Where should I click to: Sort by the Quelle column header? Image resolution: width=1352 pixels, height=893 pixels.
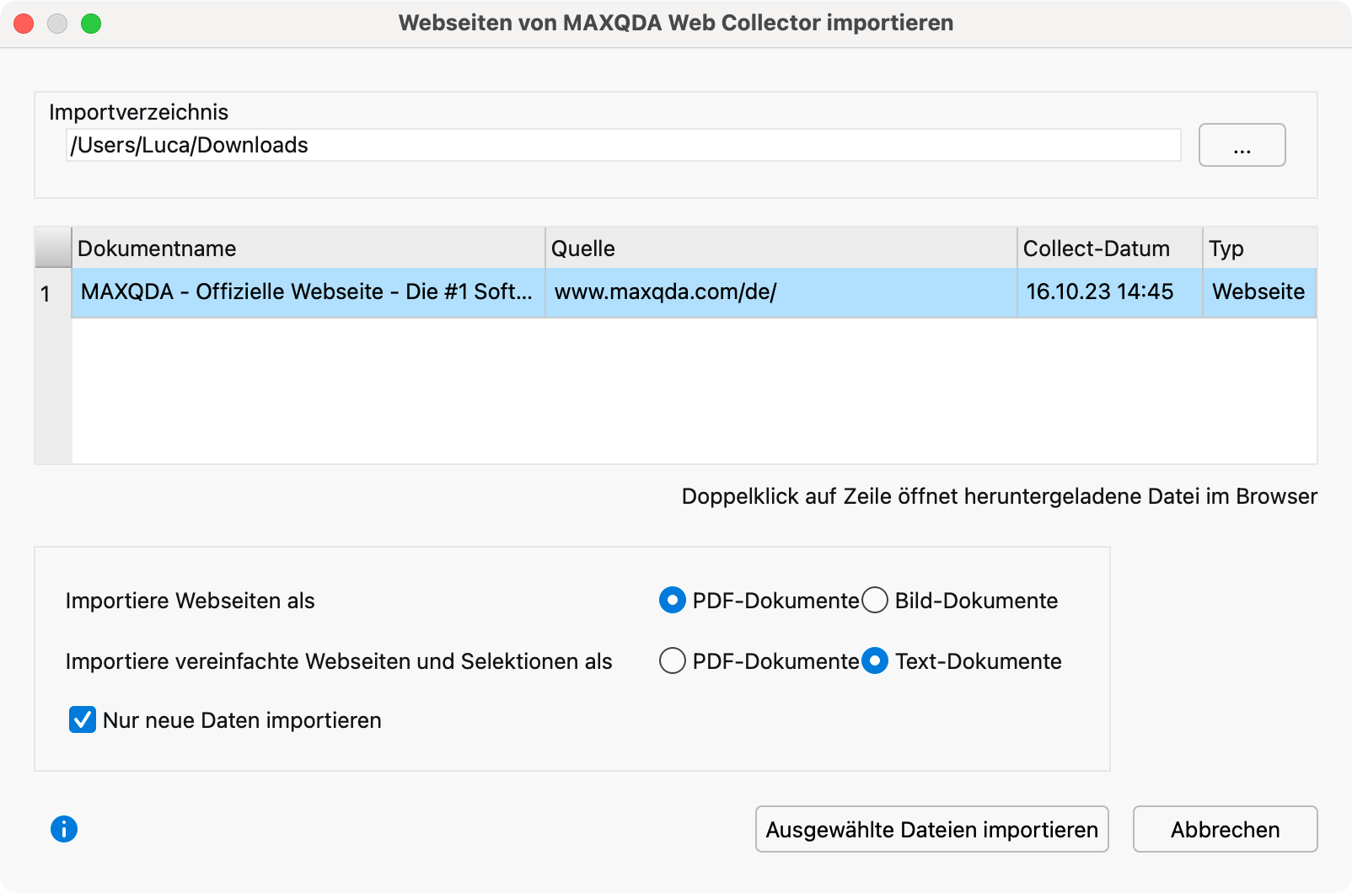point(780,249)
